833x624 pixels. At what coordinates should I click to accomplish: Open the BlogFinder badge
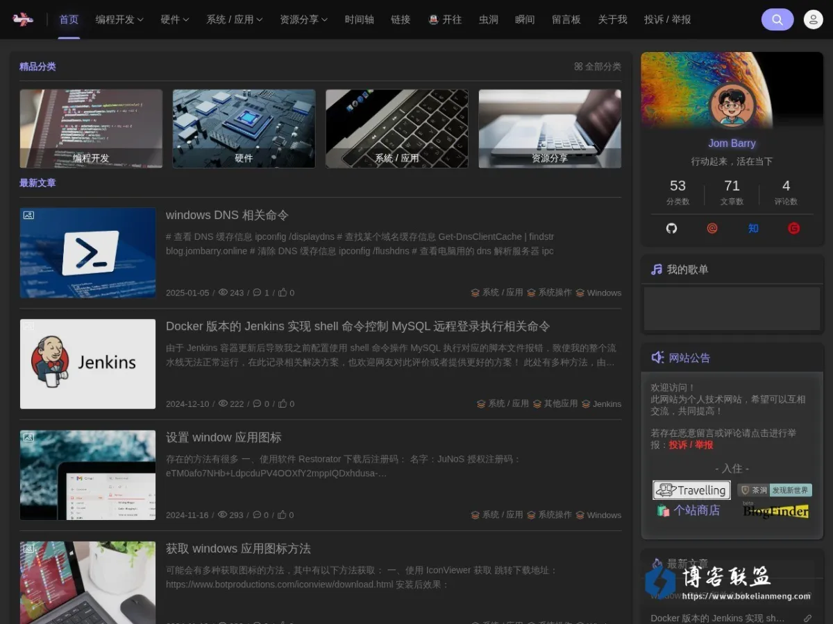click(x=775, y=510)
